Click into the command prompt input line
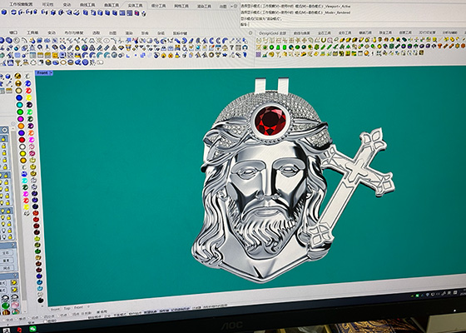This screenshot has height=333, width=466. (x=354, y=25)
